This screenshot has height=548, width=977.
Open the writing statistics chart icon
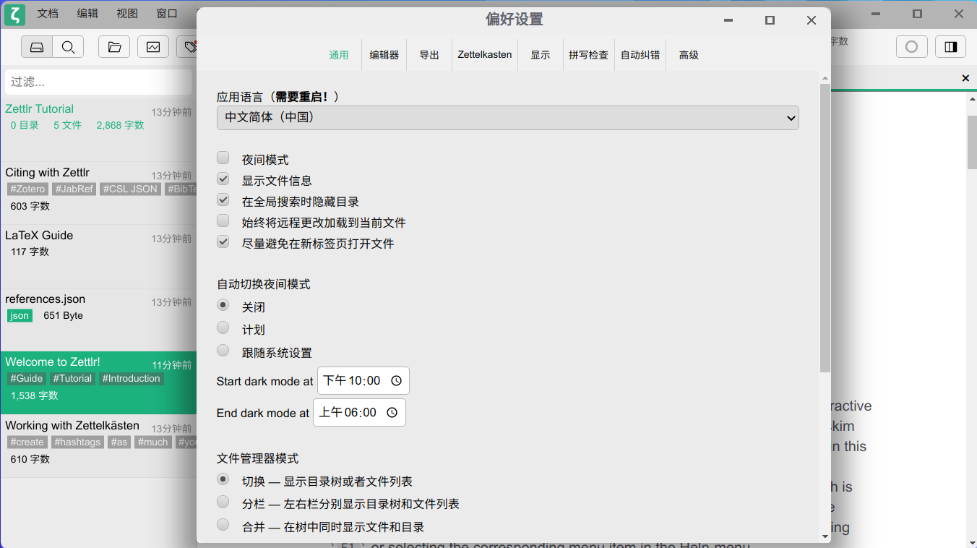[153, 47]
